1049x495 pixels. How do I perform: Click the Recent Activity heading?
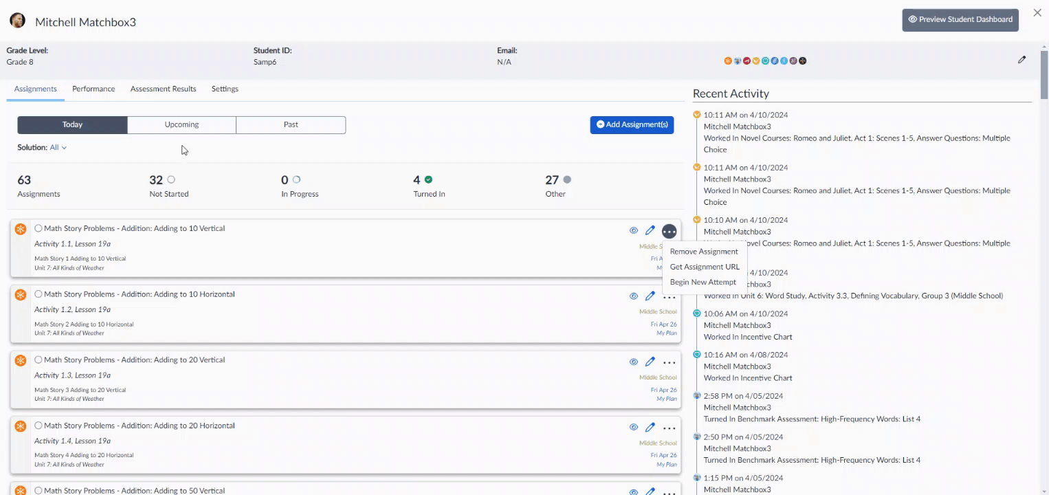[x=731, y=93]
